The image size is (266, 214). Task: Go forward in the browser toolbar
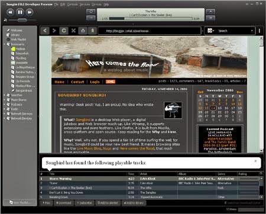(54, 31)
